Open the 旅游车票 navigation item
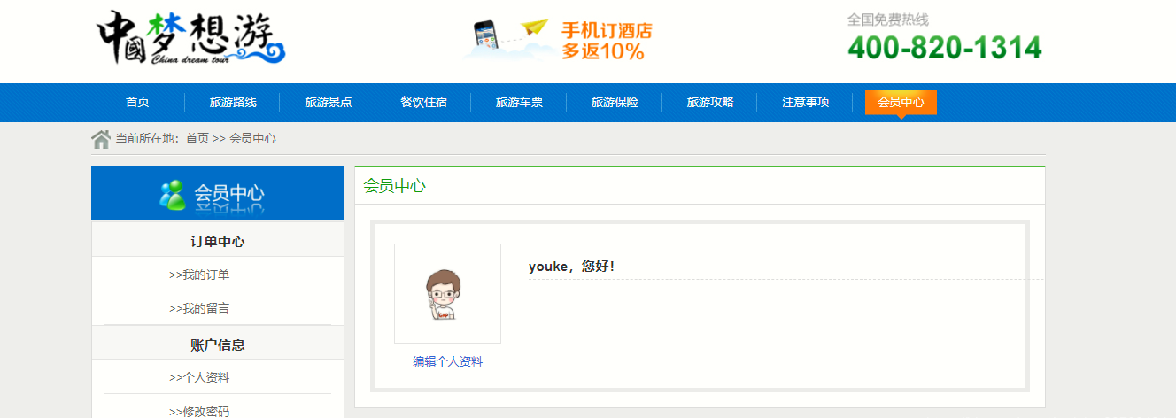The width and height of the screenshot is (1176, 418). tap(519, 103)
